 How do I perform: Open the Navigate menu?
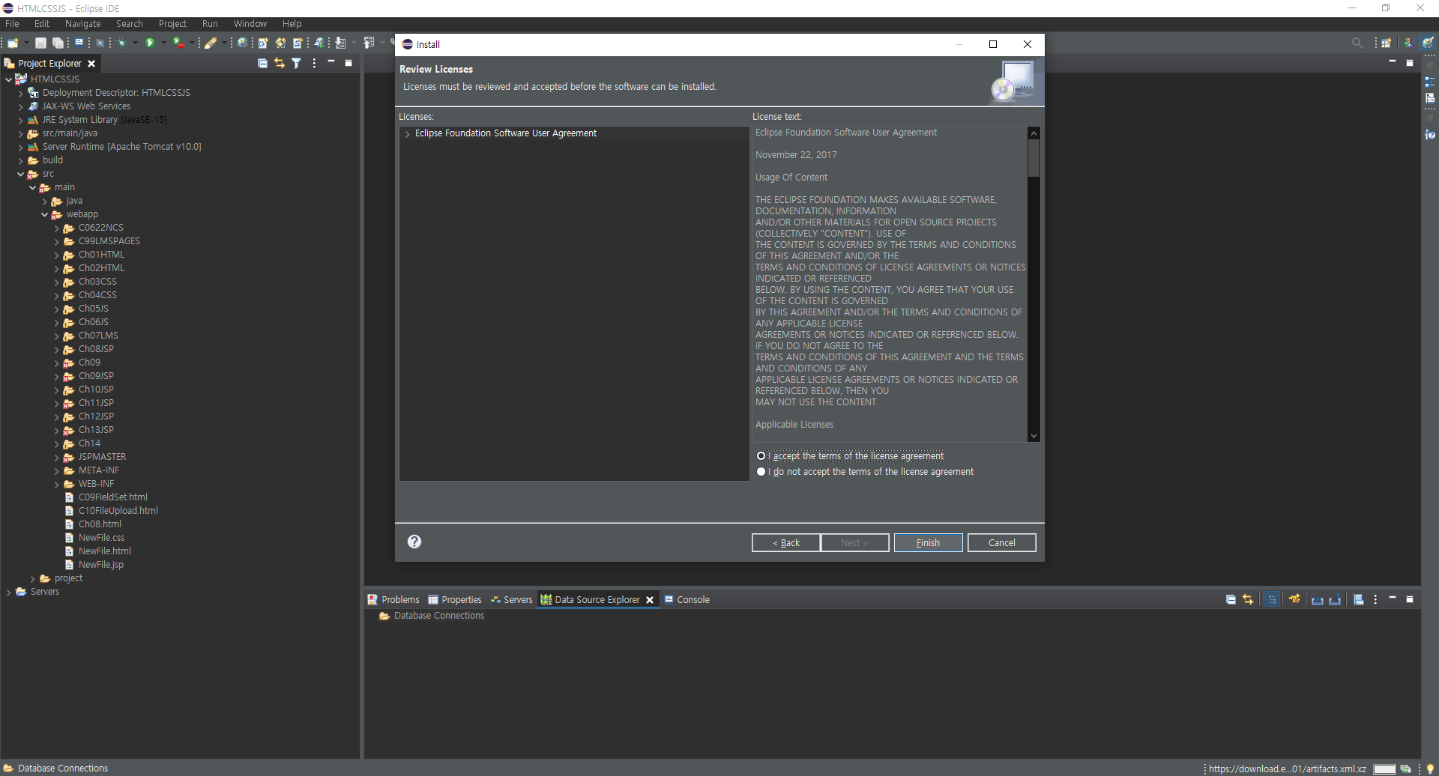pyautogui.click(x=82, y=24)
